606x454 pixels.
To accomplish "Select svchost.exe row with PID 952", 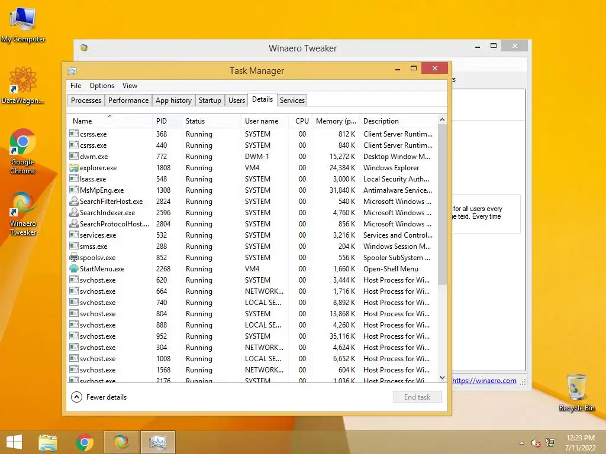I will click(252, 336).
